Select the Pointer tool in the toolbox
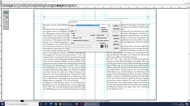This screenshot has width=190, height=106. tap(5, 15)
